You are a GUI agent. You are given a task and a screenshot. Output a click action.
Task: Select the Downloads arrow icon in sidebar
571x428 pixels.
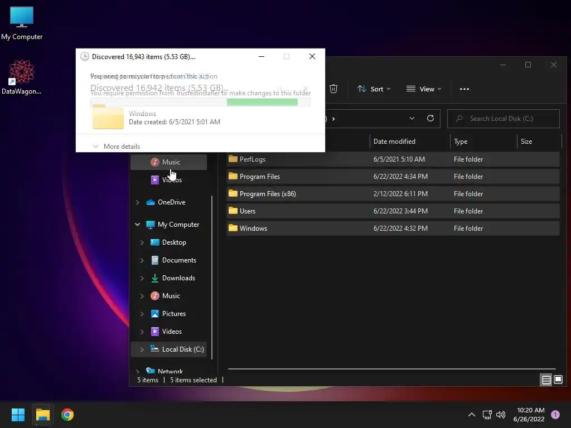tap(155, 278)
